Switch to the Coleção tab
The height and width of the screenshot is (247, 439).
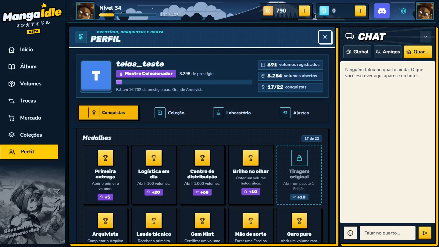[x=170, y=113]
